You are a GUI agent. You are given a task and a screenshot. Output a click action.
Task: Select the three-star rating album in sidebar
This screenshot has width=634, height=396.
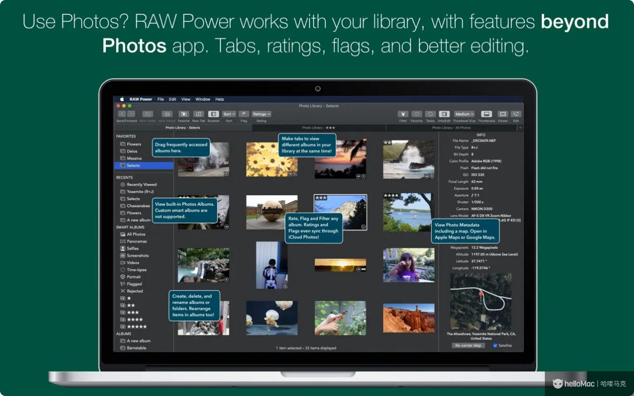click(129, 312)
